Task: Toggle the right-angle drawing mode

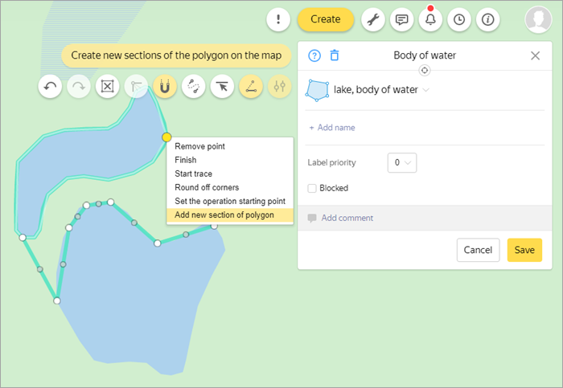Action: coord(136,87)
